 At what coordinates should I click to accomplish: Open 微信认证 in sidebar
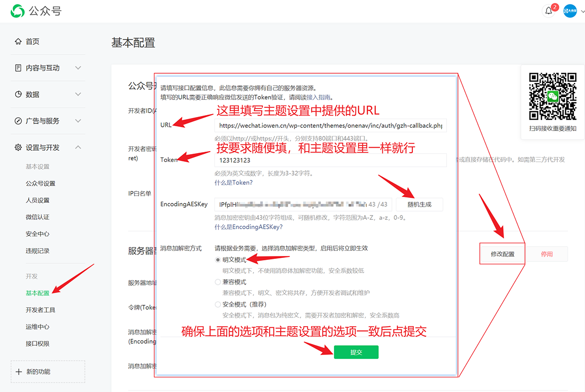(x=38, y=217)
